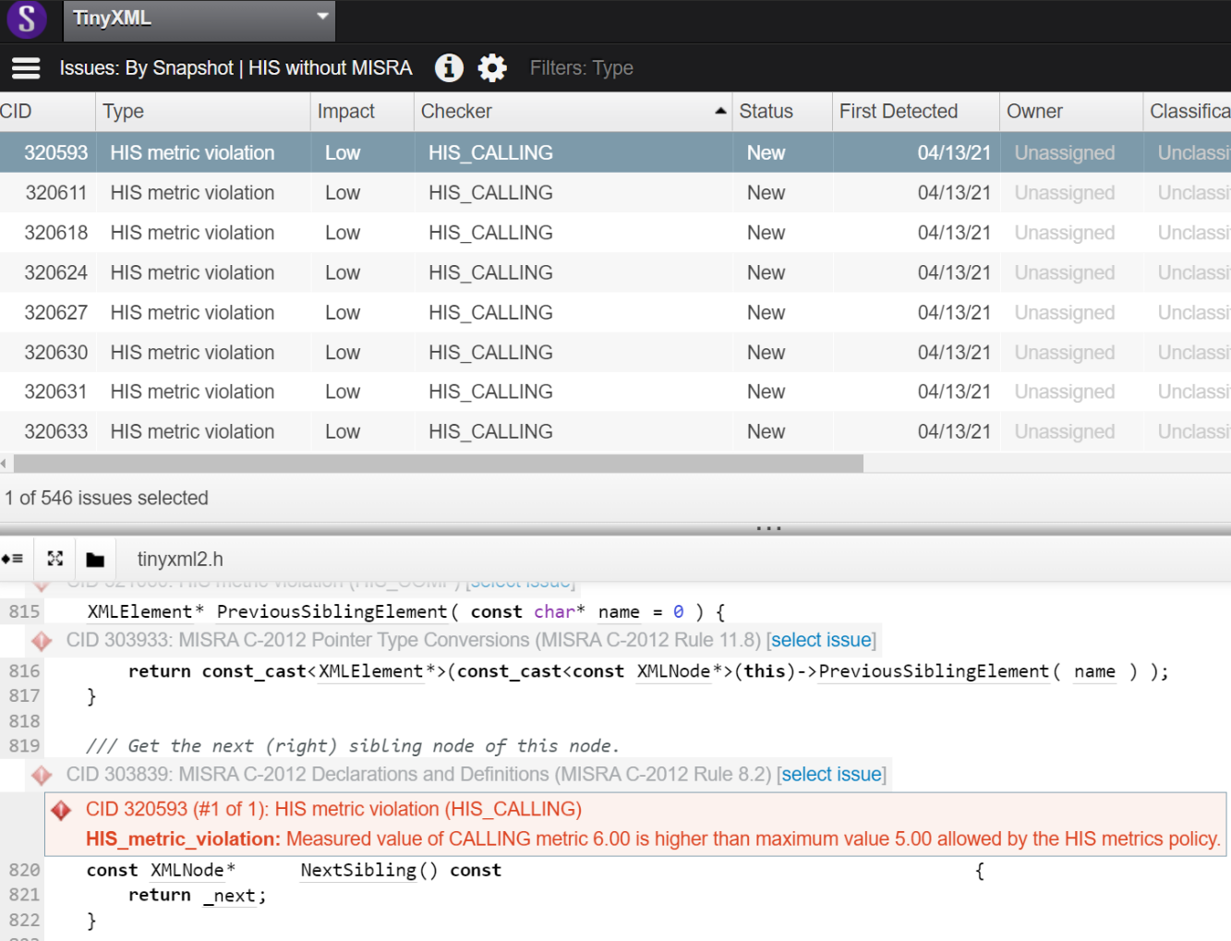The image size is (1231, 941).
Task: Sort by Classification column header
Action: point(1188,112)
